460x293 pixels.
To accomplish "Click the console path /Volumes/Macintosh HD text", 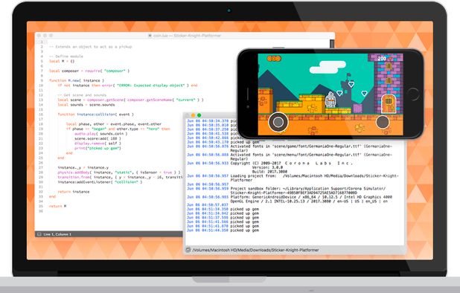I will point(255,250).
